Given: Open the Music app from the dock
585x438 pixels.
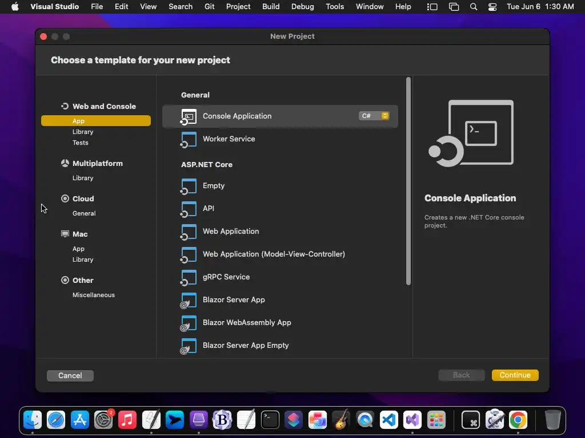Looking at the screenshot, I should point(127,420).
